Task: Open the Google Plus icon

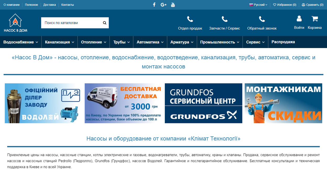Action: (x=163, y=5)
